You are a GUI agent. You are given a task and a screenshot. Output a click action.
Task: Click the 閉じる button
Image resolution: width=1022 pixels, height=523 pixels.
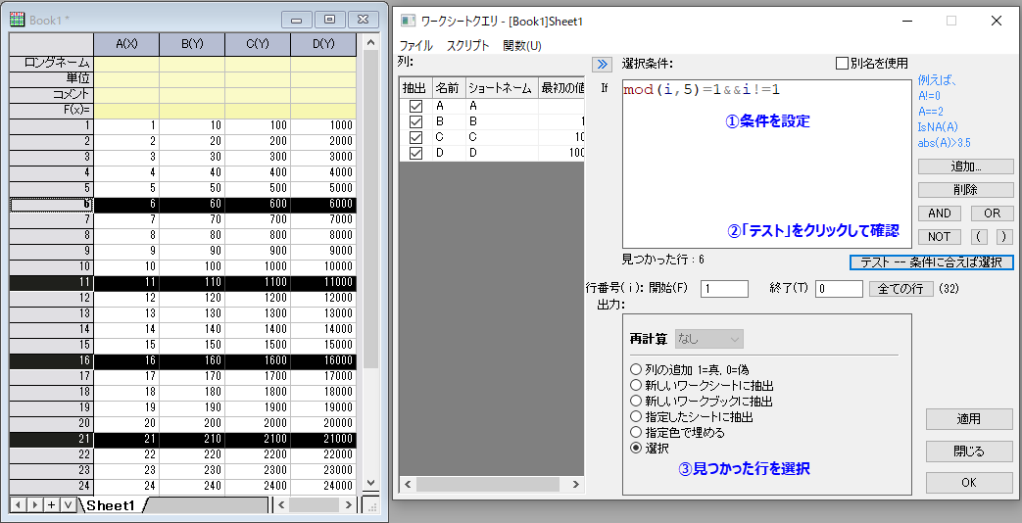tap(968, 451)
